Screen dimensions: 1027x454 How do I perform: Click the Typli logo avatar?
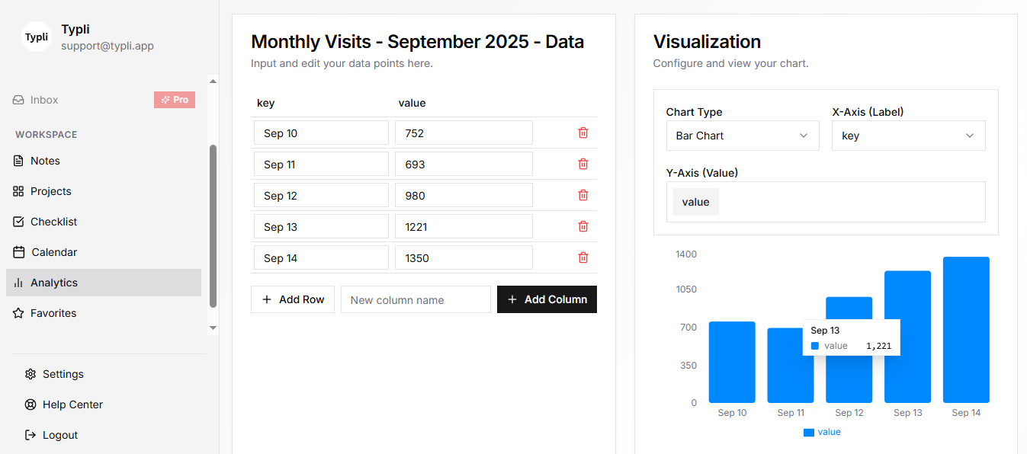37,37
